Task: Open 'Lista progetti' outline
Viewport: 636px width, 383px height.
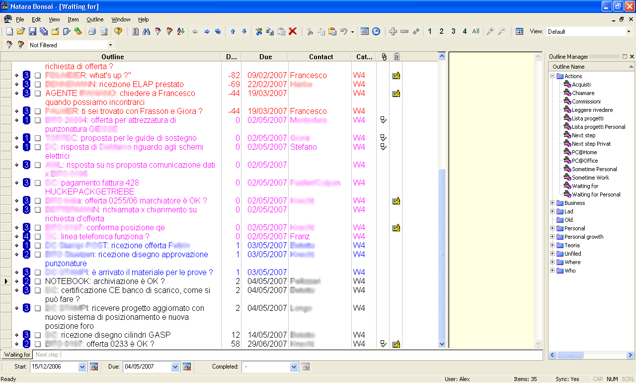Action: point(587,118)
